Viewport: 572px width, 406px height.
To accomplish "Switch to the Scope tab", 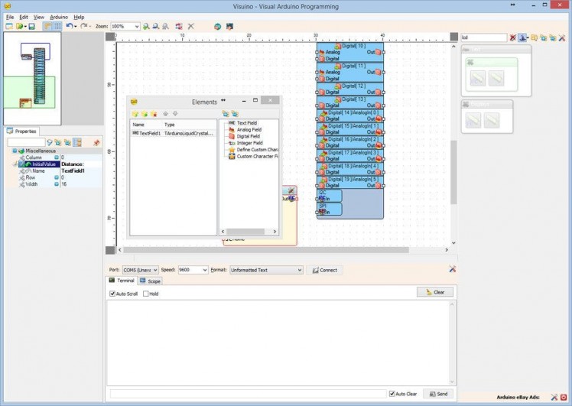I will [150, 281].
